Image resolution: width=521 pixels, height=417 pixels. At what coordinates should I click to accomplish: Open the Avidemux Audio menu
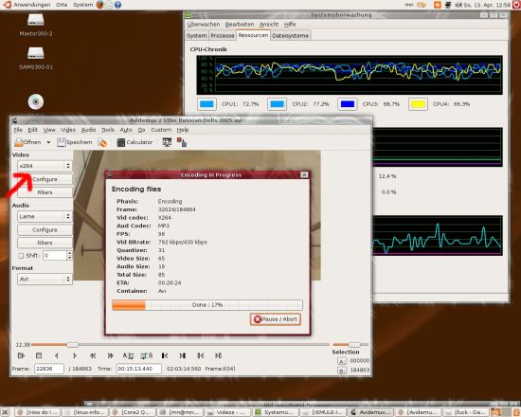[88, 130]
